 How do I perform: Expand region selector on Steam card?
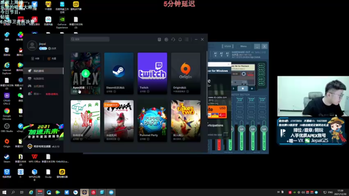click(115, 91)
